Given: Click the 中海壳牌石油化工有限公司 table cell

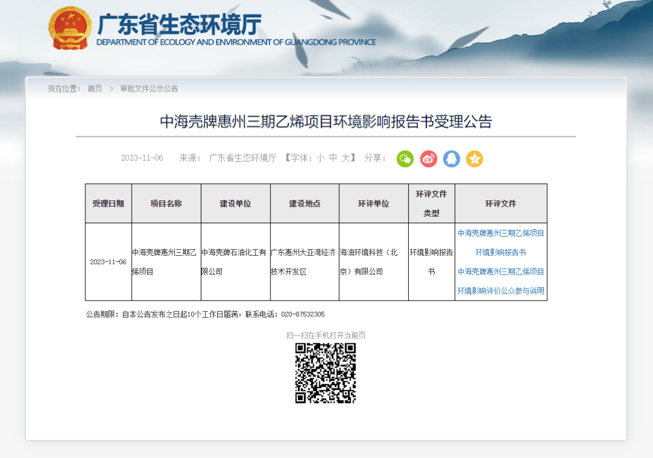Looking at the screenshot, I should (235, 262).
